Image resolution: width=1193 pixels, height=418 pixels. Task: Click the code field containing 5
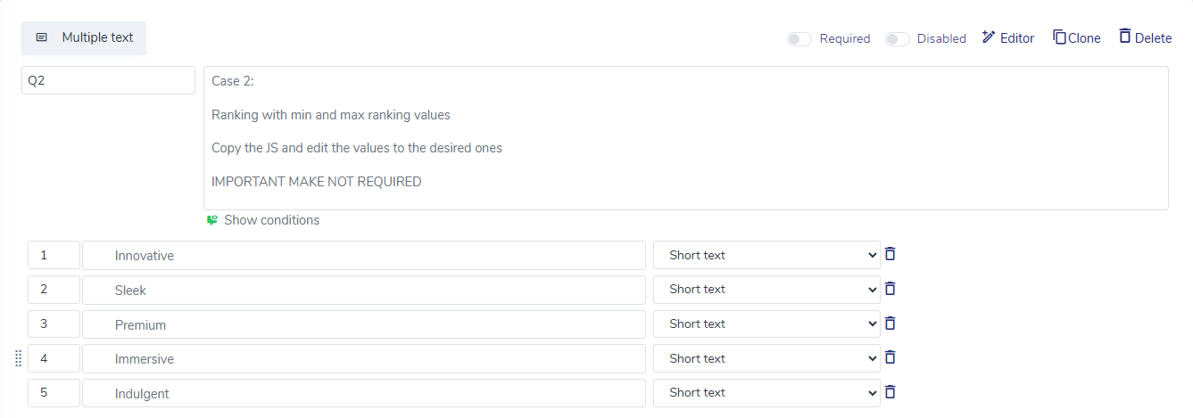click(x=54, y=393)
